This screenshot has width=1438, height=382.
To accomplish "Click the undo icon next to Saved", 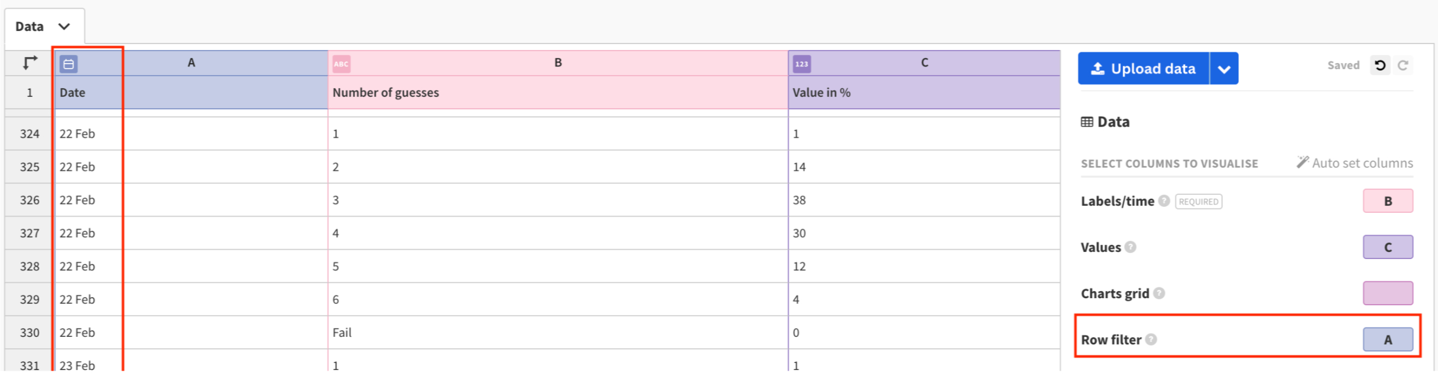I will click(x=1380, y=66).
